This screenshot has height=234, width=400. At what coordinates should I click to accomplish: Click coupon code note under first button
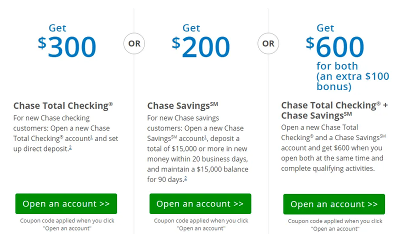coord(67,224)
